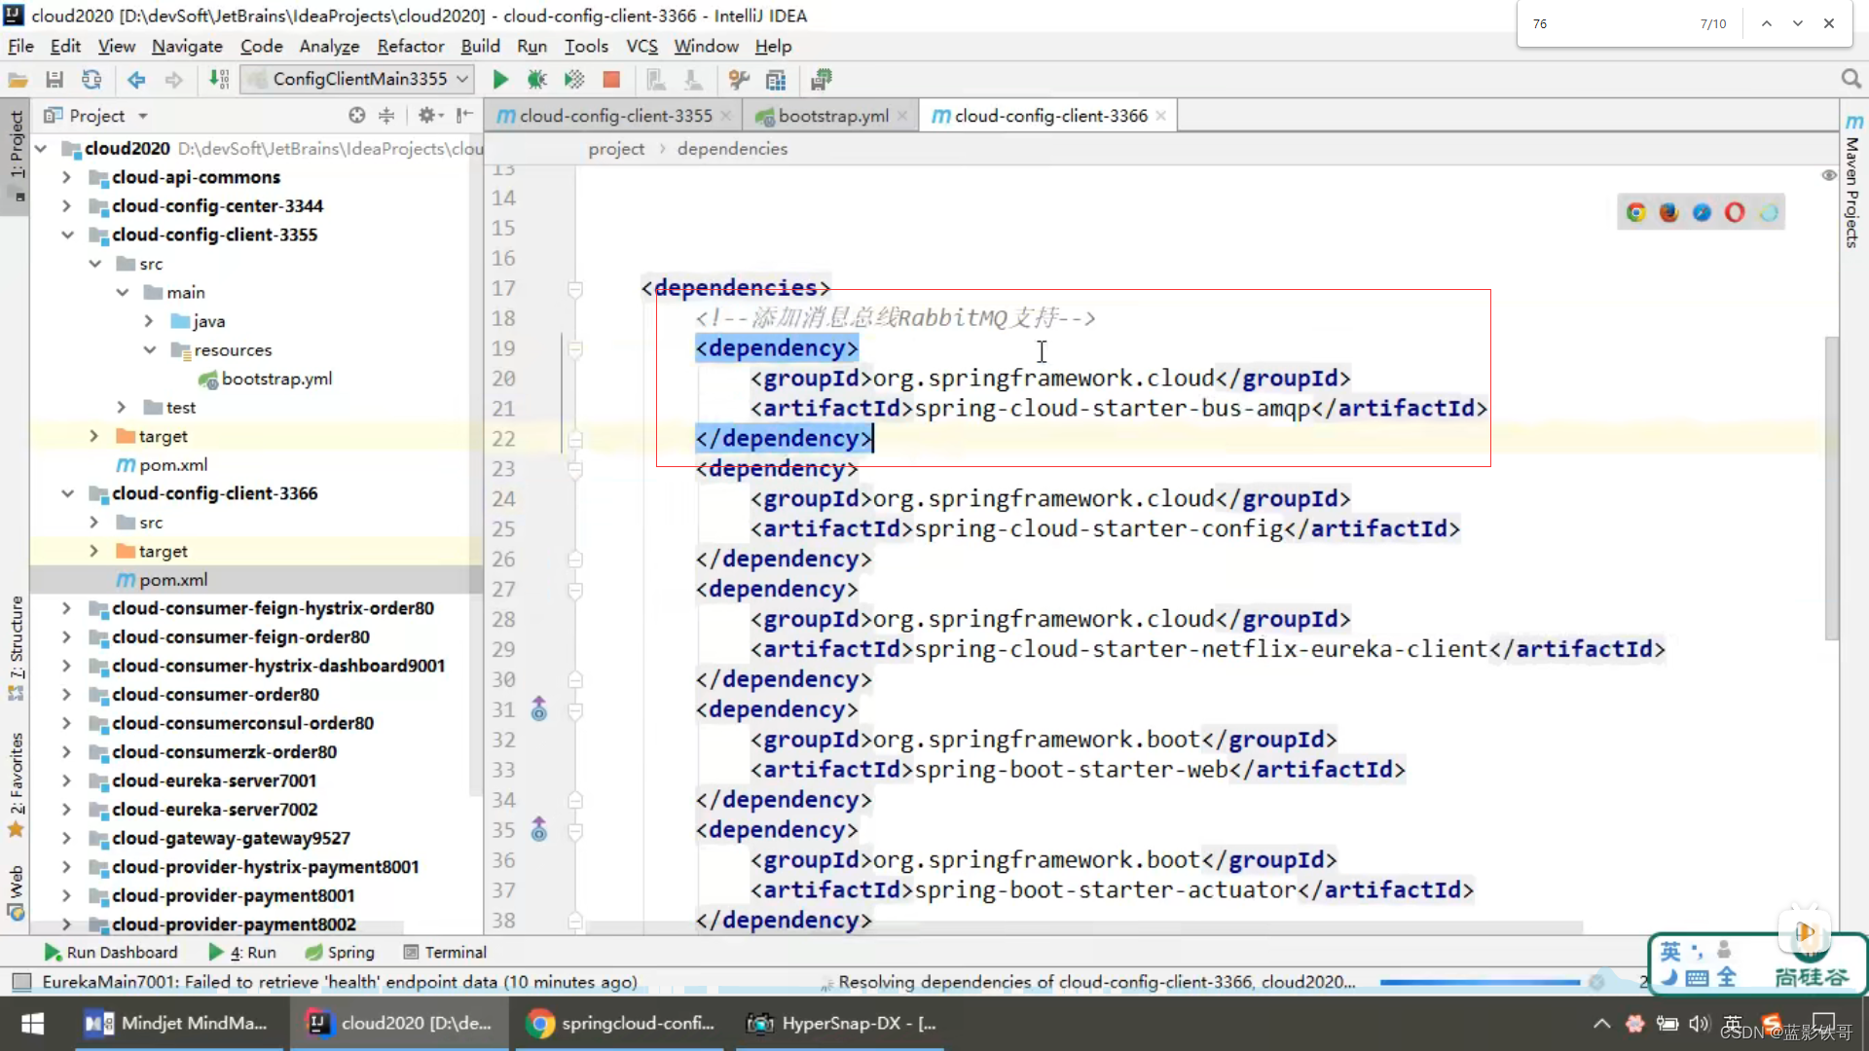Click project breadcrumb in editor
The image size is (1869, 1051).
615,149
